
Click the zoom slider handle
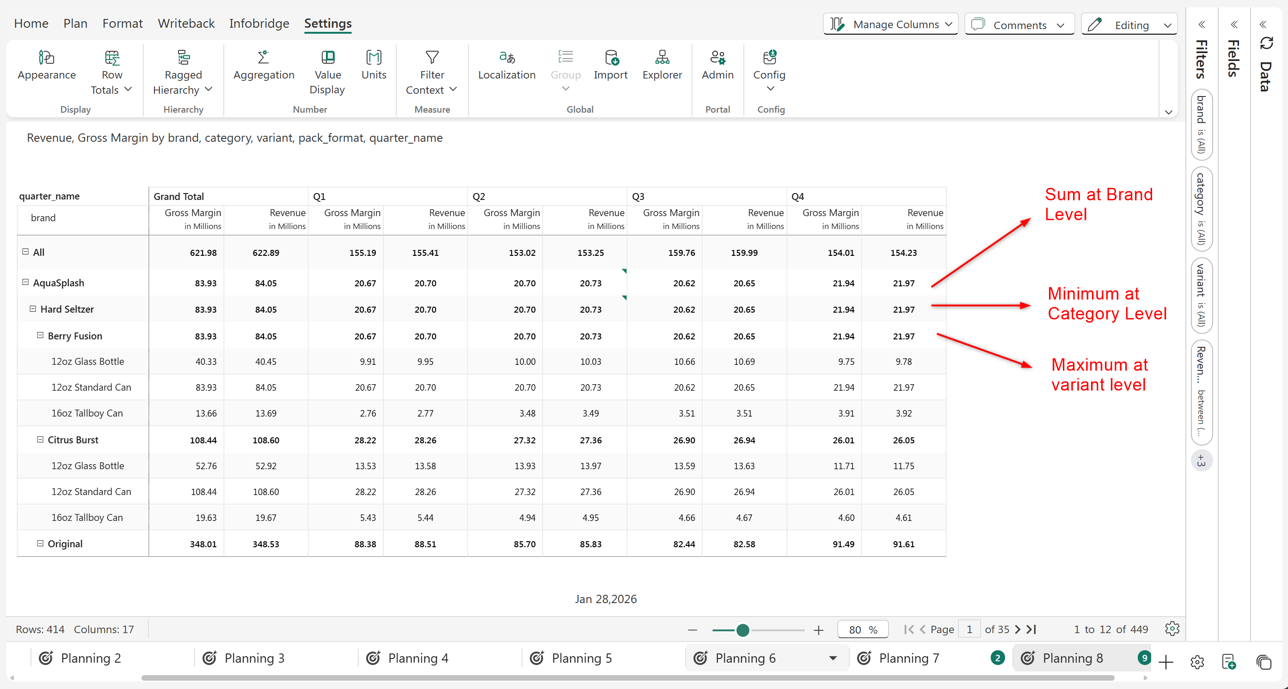tap(743, 630)
